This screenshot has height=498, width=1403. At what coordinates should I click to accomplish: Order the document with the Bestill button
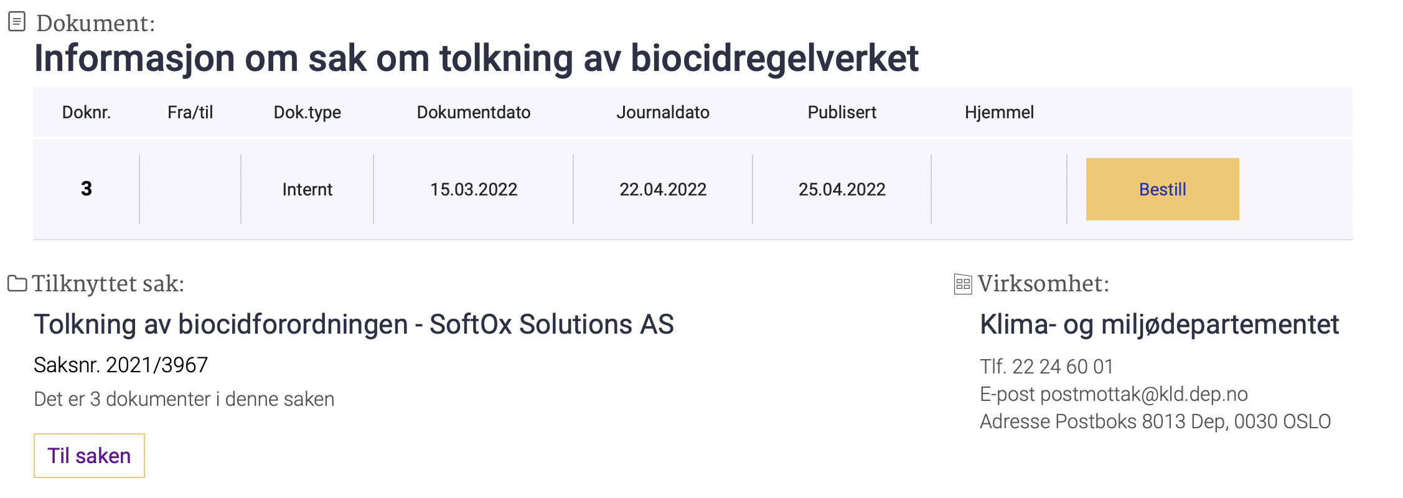pyautogui.click(x=1162, y=189)
